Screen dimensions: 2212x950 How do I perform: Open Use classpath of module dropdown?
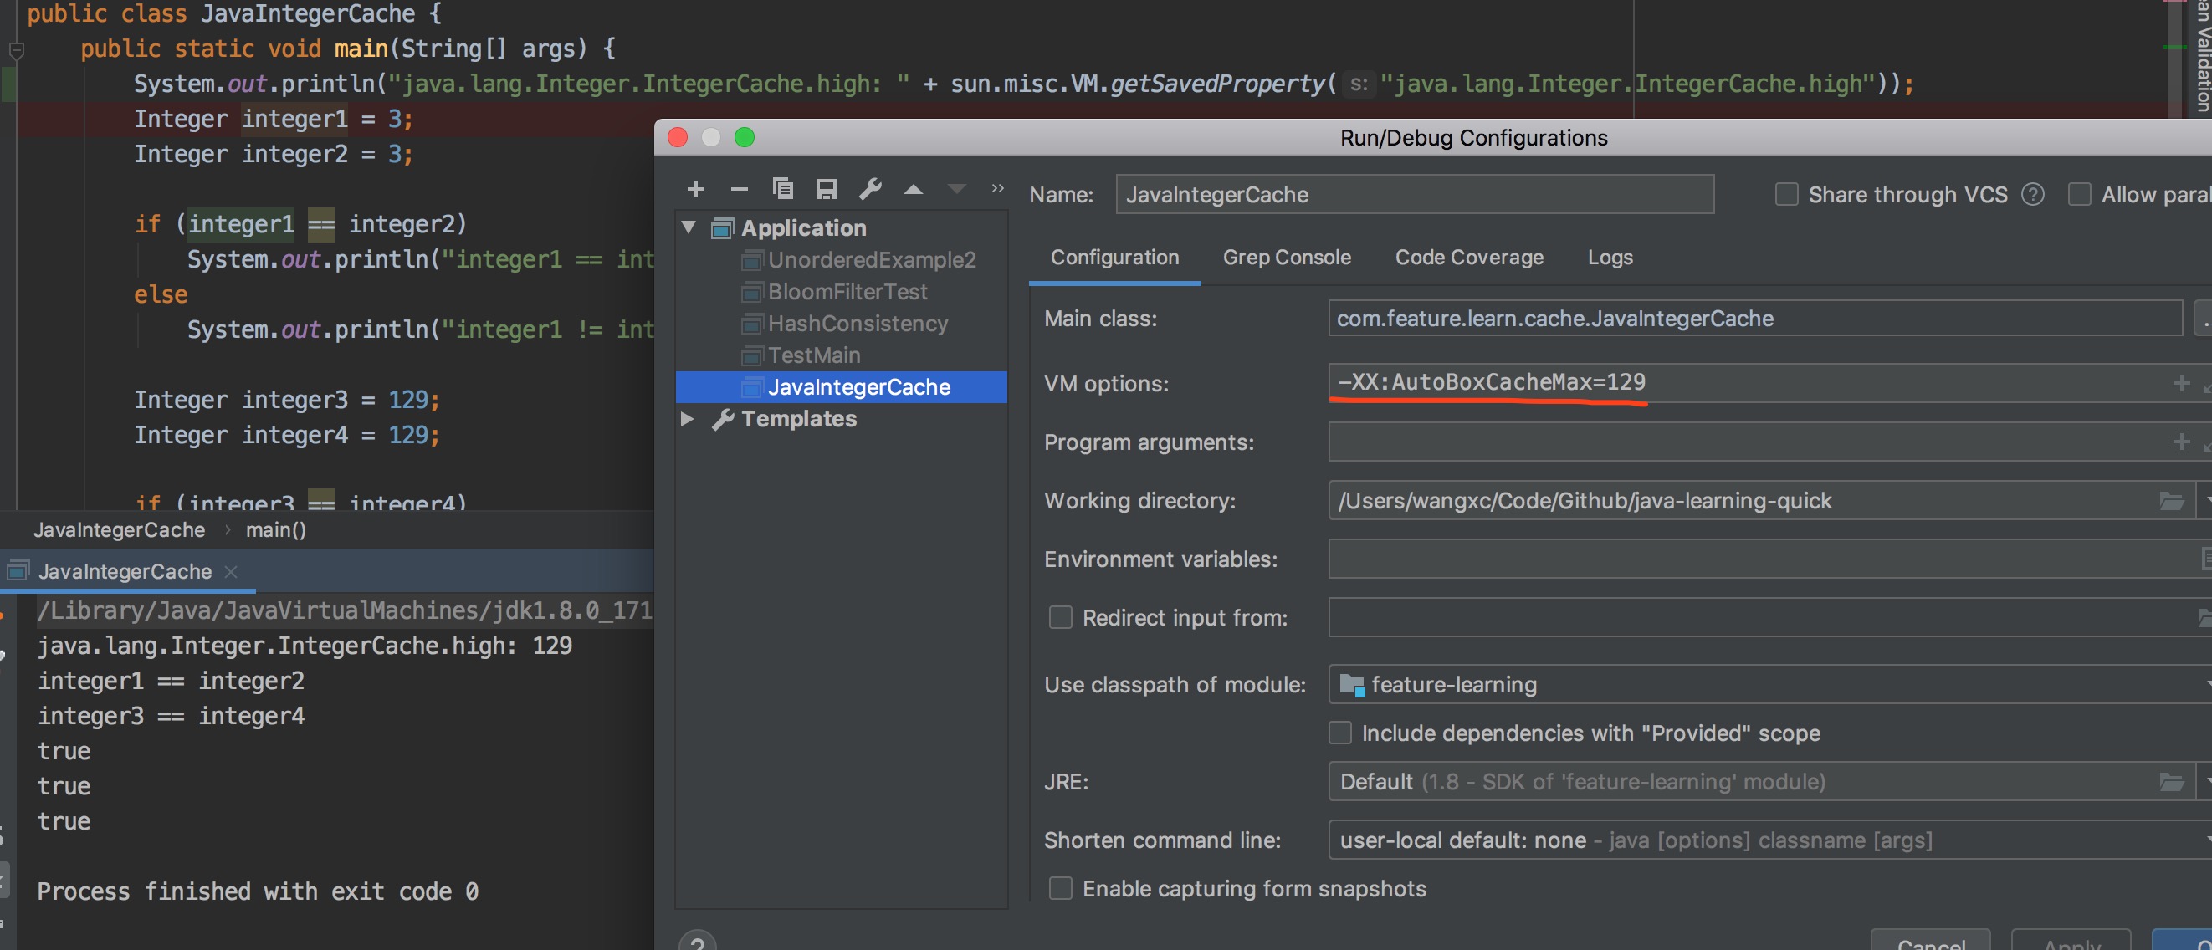coord(1769,685)
